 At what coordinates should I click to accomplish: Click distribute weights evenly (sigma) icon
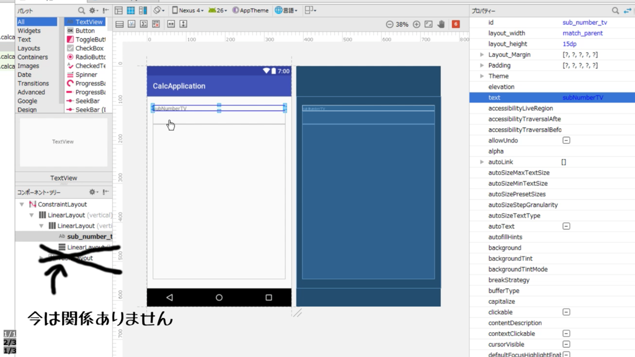point(144,24)
